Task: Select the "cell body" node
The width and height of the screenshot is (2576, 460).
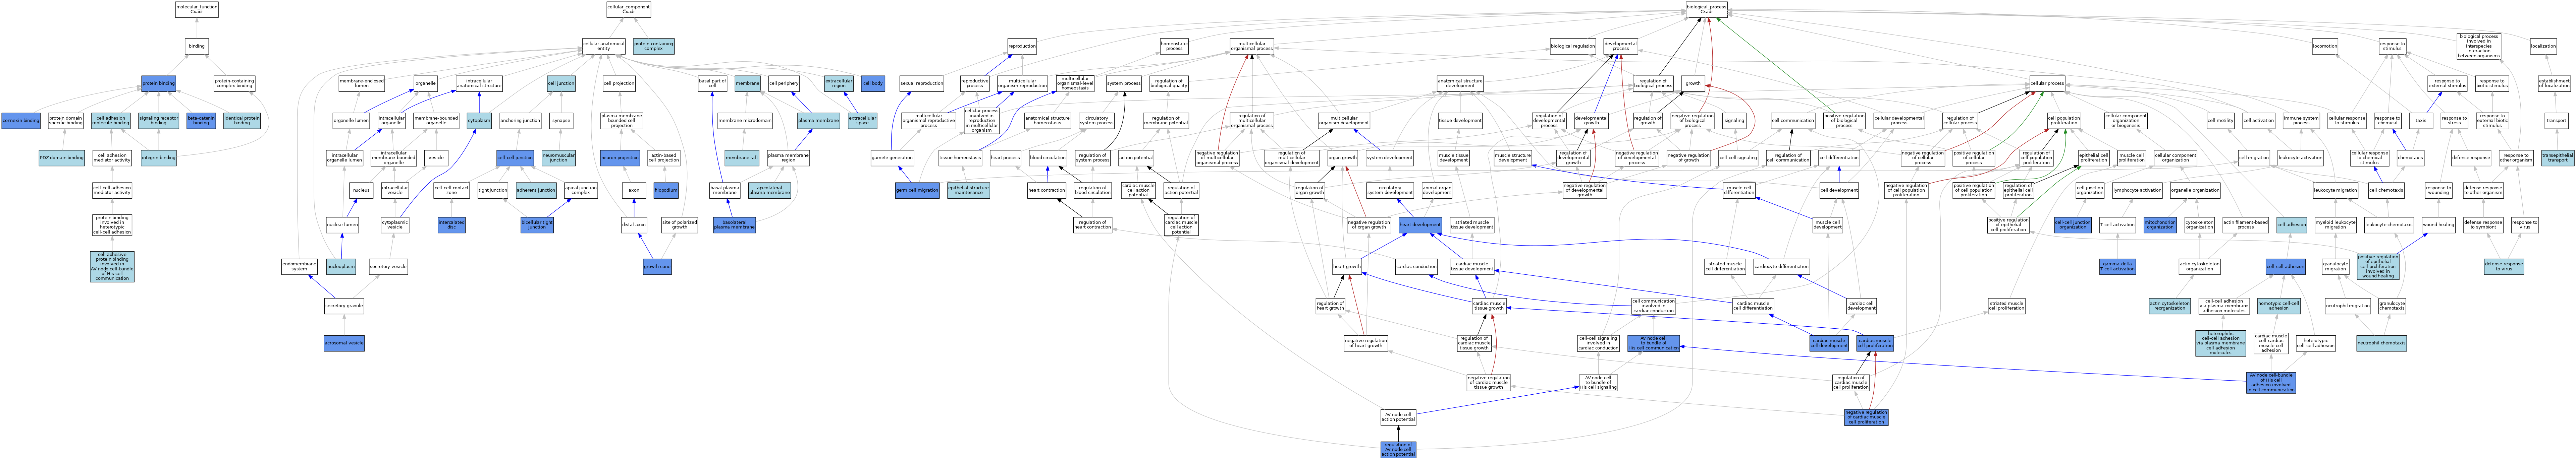Action: tap(873, 84)
